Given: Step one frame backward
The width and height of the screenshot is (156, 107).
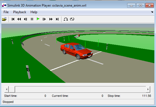Looking at the screenshot, I should 26,19.
